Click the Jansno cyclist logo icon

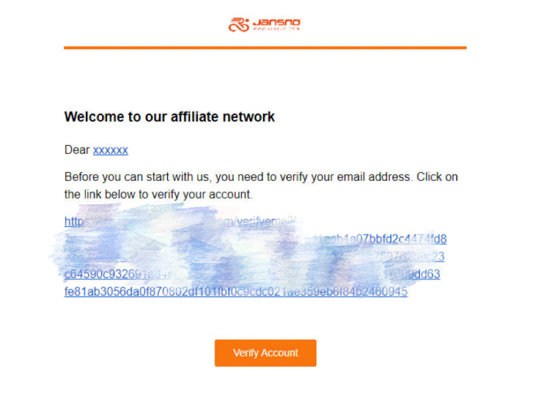click(x=238, y=25)
